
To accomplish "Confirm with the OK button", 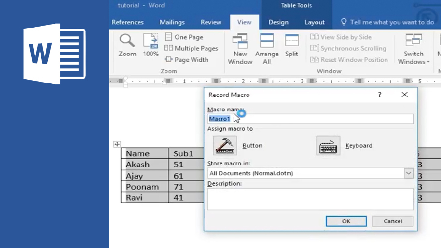I will [x=346, y=221].
